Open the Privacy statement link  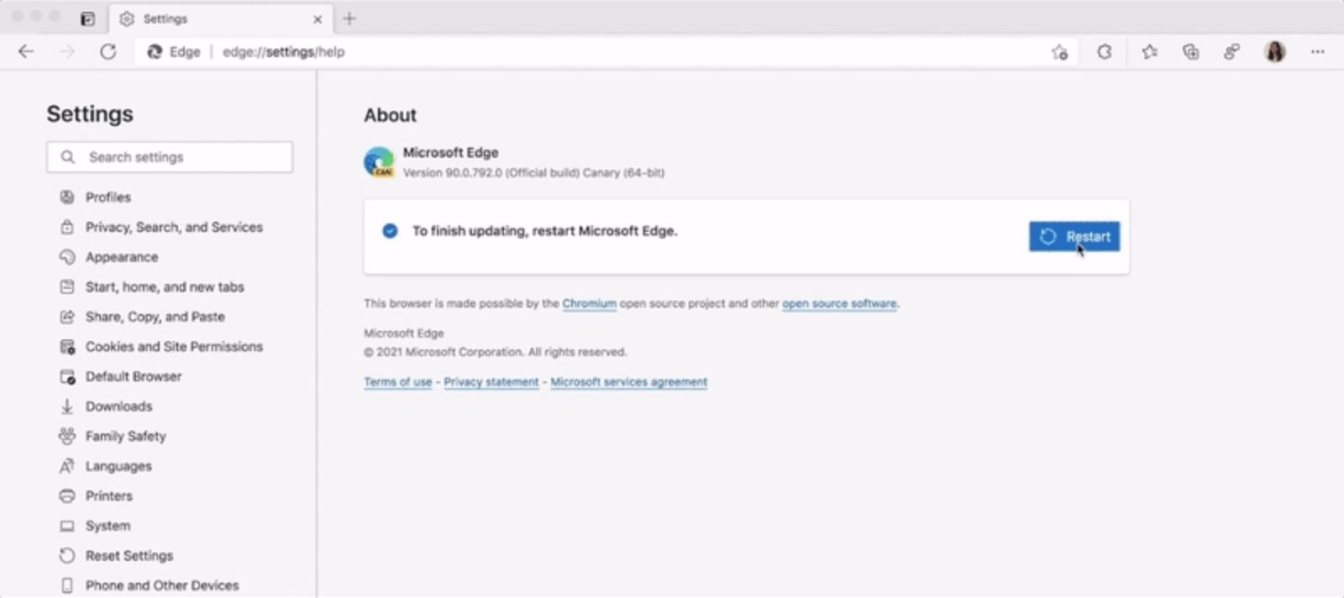coord(491,381)
